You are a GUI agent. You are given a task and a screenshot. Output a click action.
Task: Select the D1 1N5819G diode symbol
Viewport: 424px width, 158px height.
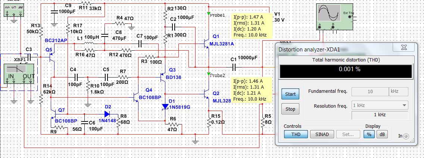[x=165, y=107]
